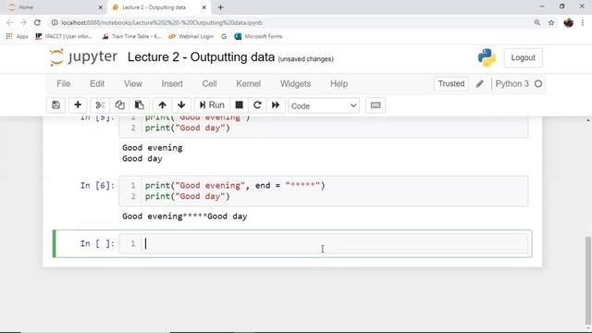Rename the notebook title Lecture 2 - Outputting data
Image resolution: width=592 pixels, height=333 pixels.
(x=201, y=57)
